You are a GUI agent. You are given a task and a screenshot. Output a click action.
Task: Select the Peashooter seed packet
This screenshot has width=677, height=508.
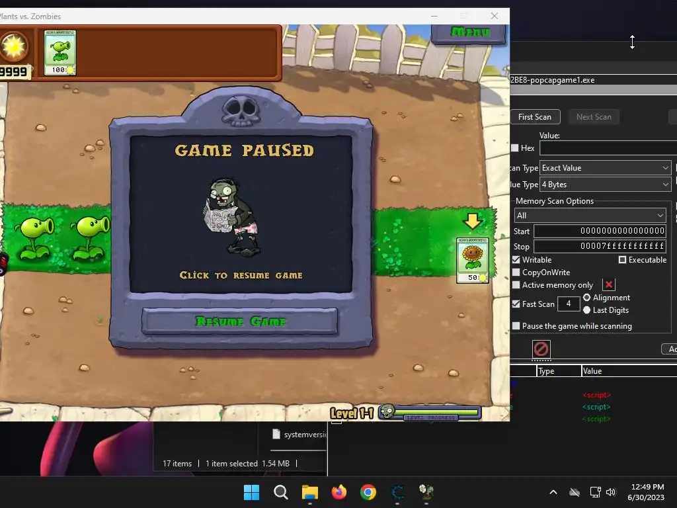click(60, 53)
